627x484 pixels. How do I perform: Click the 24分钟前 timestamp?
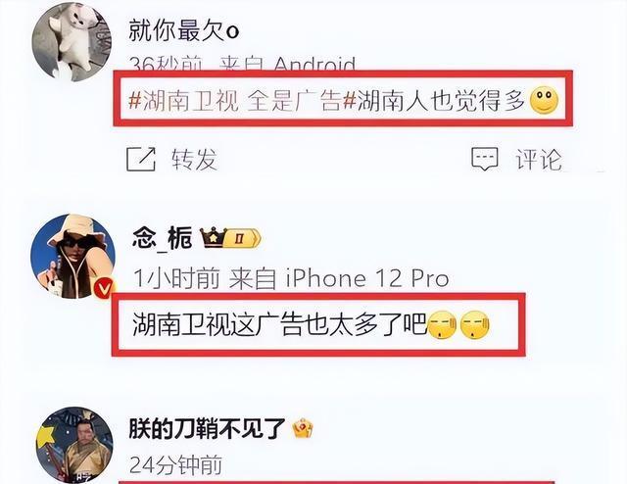pyautogui.click(x=176, y=465)
